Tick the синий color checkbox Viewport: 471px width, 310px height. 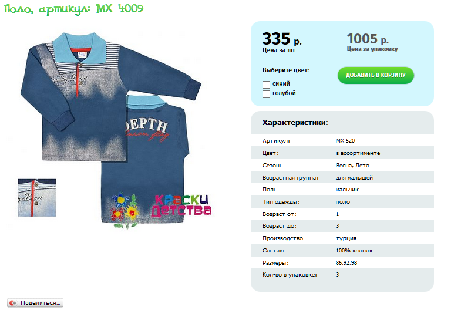266,85
